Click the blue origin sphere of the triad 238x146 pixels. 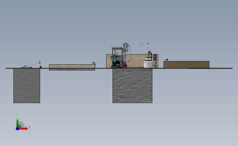(17, 128)
